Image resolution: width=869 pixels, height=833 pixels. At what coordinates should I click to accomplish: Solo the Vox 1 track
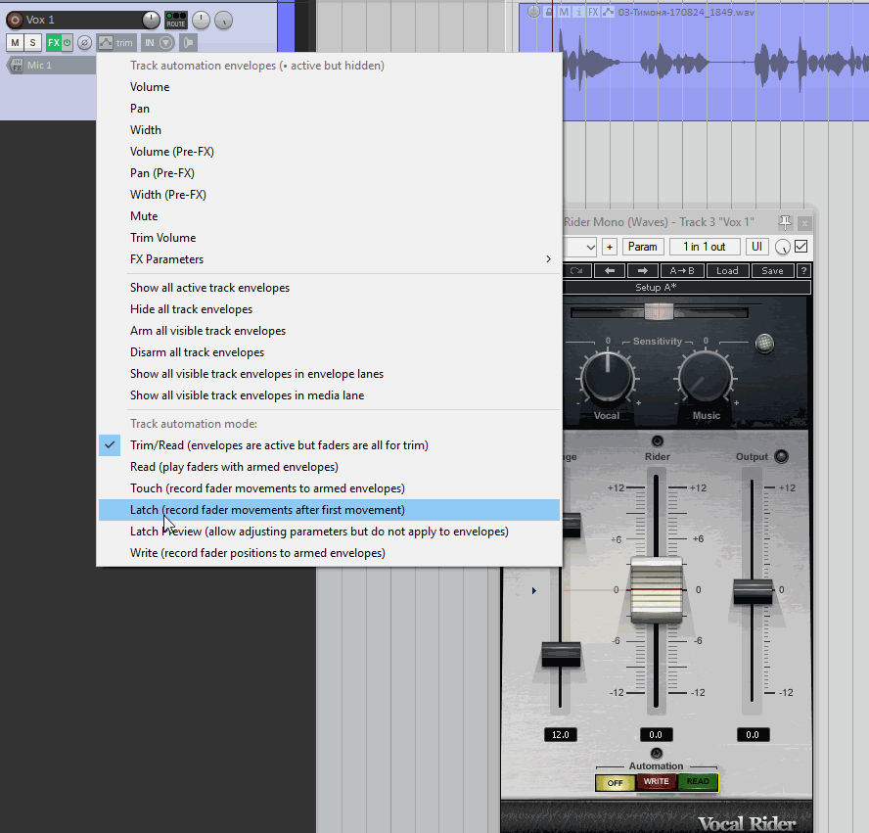coord(32,43)
